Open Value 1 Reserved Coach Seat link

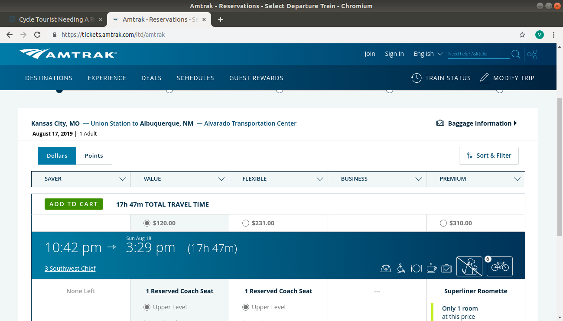180,291
